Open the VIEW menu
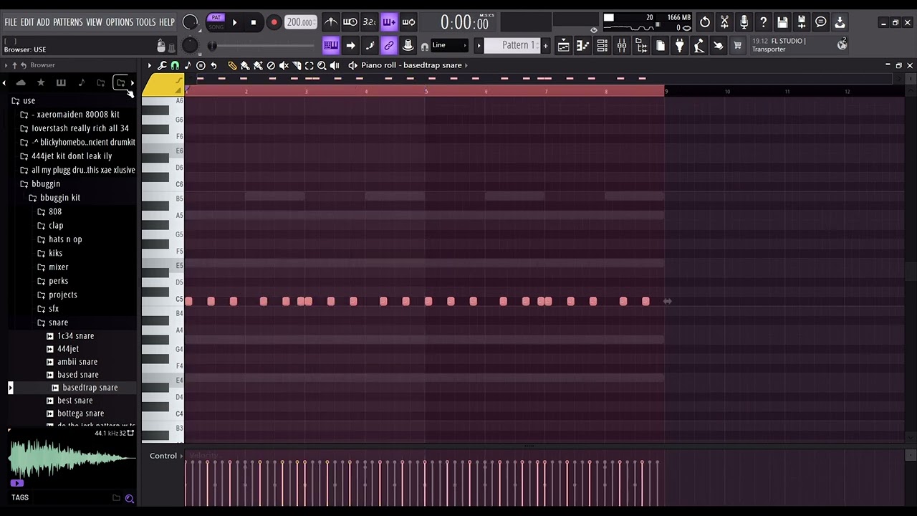Image resolution: width=917 pixels, height=516 pixels. click(x=94, y=22)
